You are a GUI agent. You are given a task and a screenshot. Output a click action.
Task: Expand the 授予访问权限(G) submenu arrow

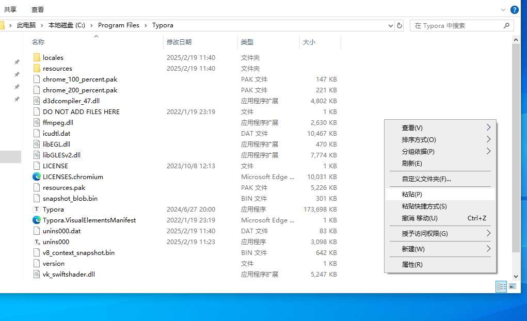[488, 233]
